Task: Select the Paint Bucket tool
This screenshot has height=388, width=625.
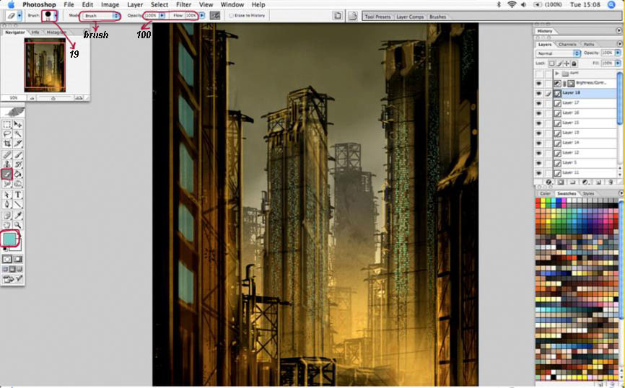Action: coord(18,174)
